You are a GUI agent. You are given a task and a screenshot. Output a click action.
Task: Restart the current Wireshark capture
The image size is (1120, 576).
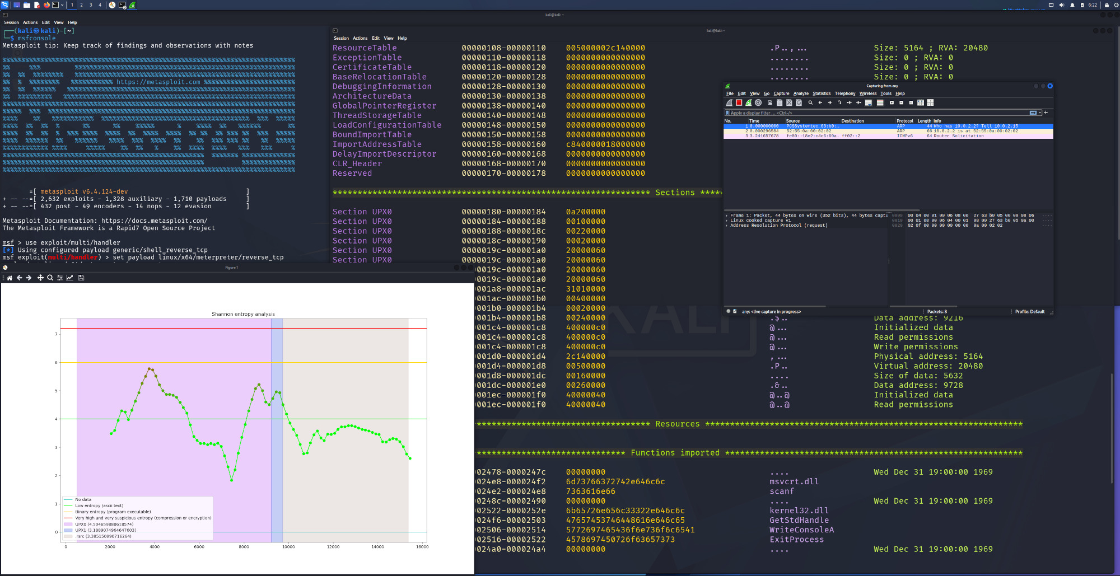pos(748,102)
